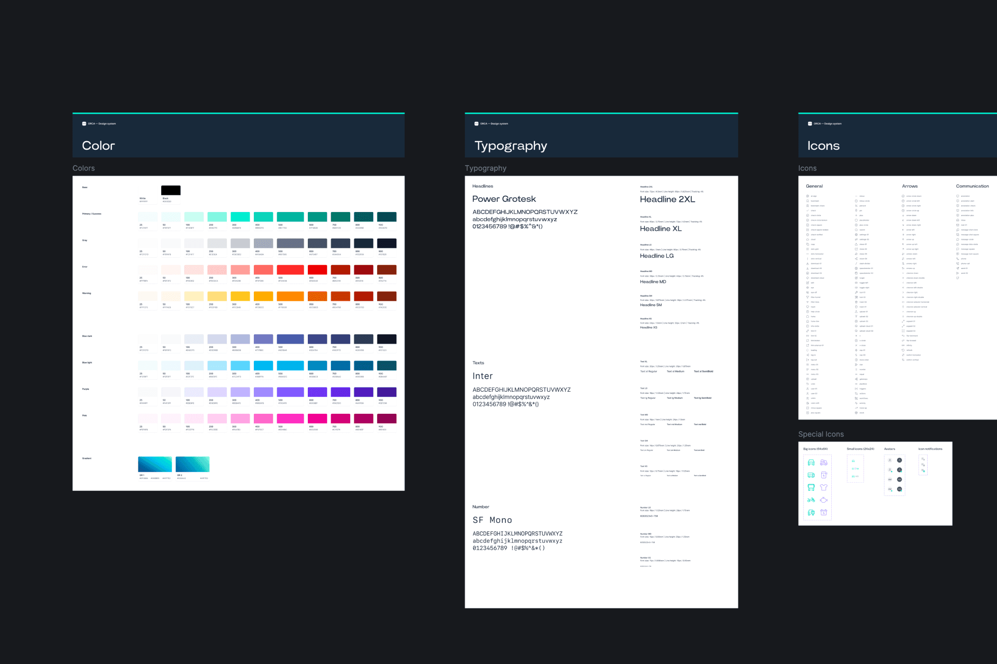Select the teal bus icon
This screenshot has width=997, height=664.
tap(811, 487)
